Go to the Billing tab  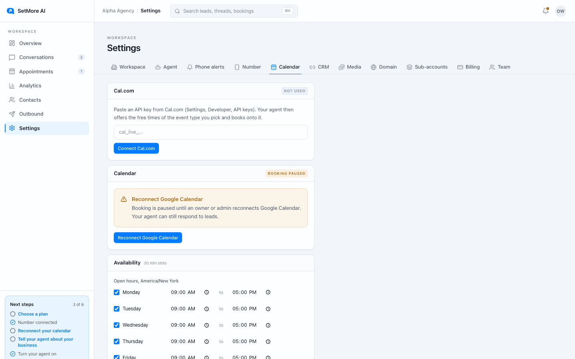pyautogui.click(x=468, y=67)
